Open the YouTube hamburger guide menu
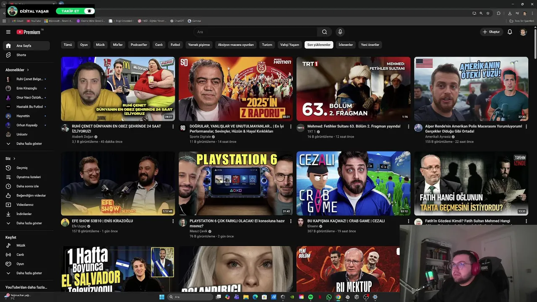The width and height of the screenshot is (537, 302). [8, 32]
